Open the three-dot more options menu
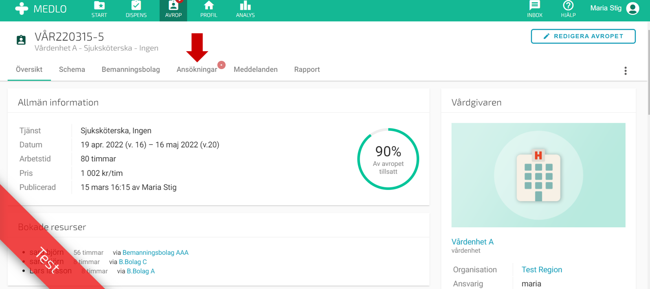 coord(626,71)
